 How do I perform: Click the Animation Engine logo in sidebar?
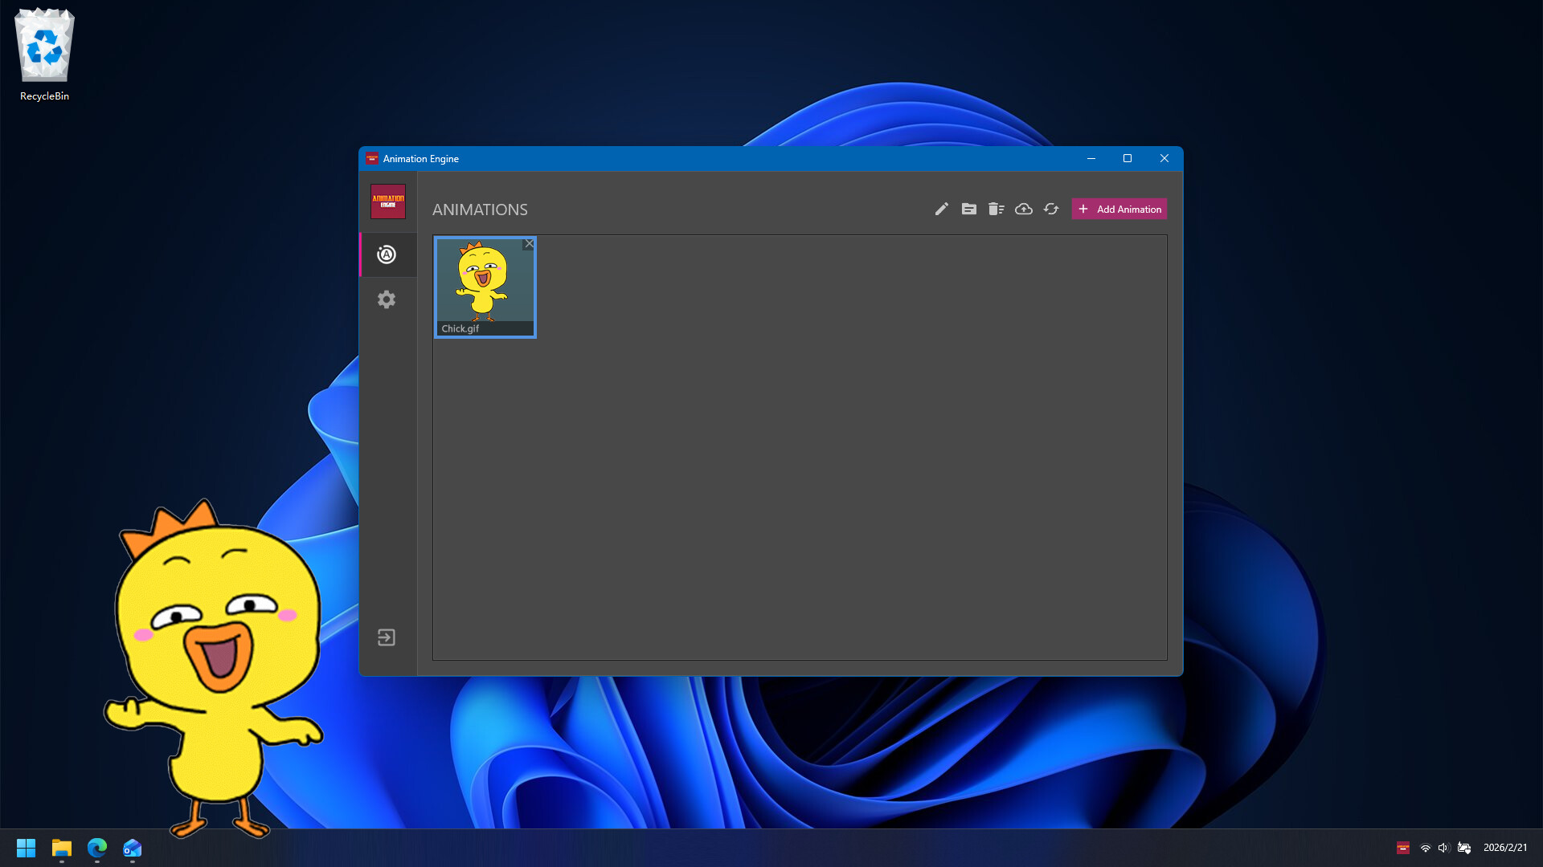pos(387,201)
